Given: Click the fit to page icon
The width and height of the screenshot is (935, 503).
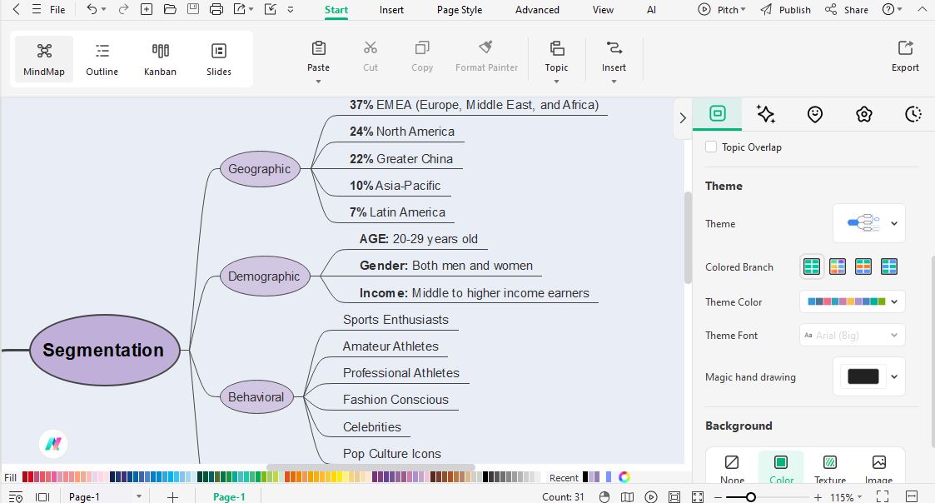Looking at the screenshot, I should click(674, 496).
